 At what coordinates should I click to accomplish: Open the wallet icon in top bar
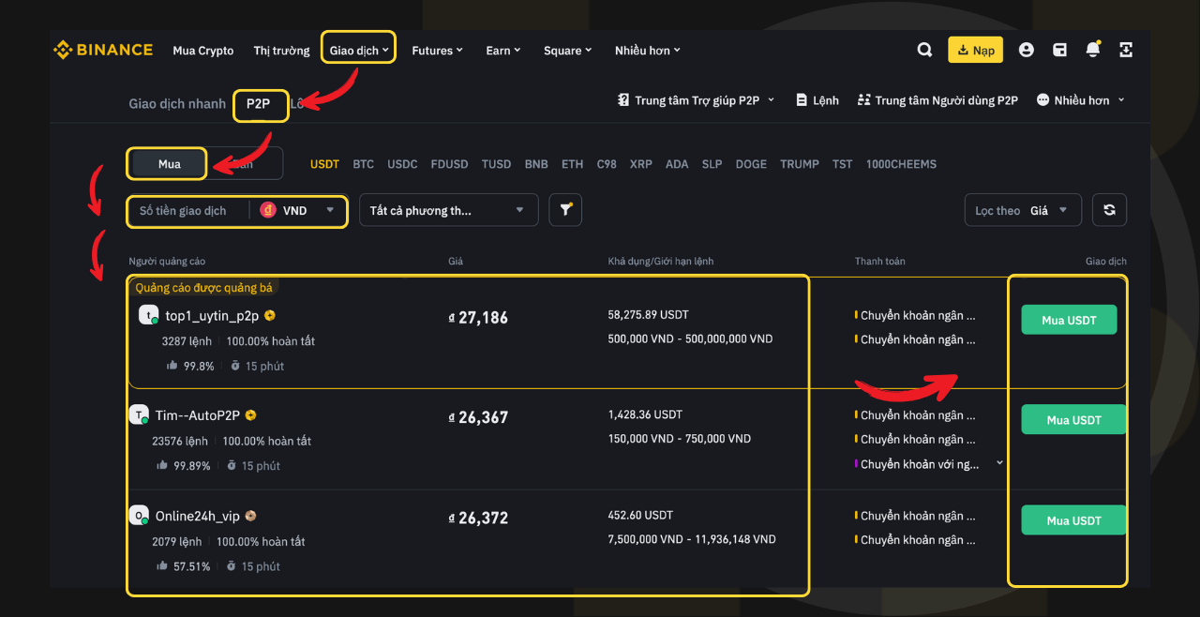[x=1059, y=50]
